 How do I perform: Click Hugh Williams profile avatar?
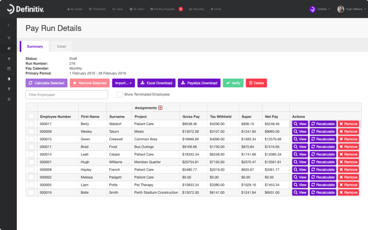pos(341,9)
